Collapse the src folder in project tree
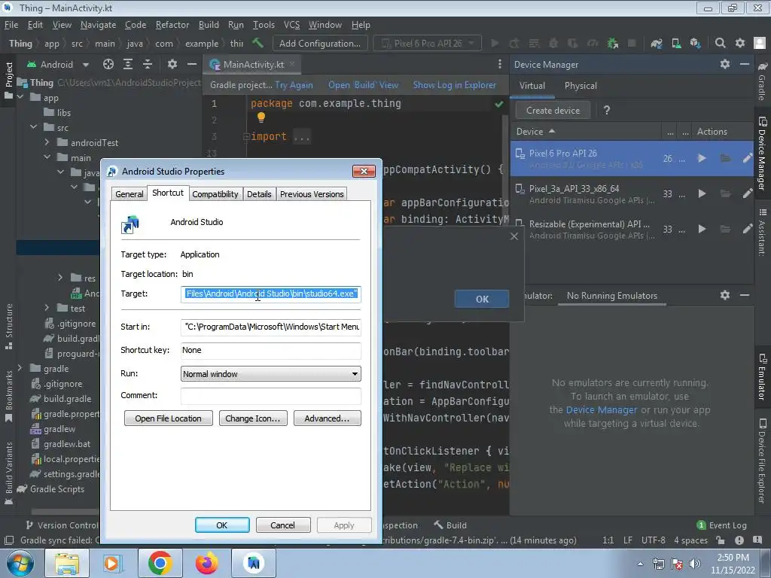This screenshot has height=578, width=771. pos(33,127)
